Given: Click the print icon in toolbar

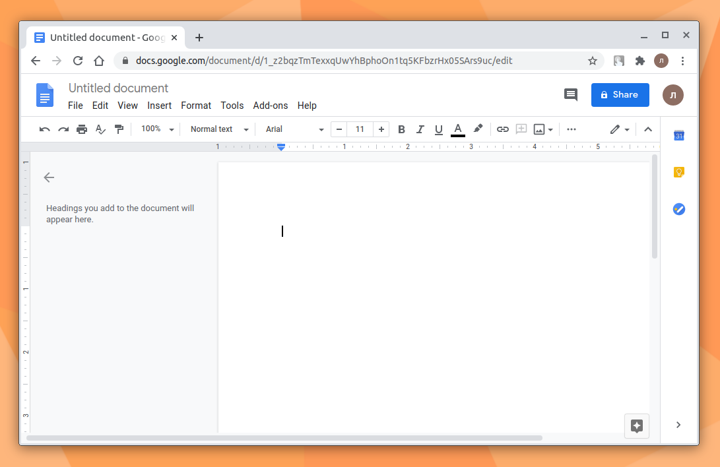Looking at the screenshot, I should tap(82, 129).
